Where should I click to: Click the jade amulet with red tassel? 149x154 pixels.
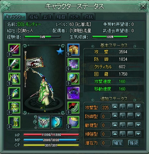[x=73, y=108]
